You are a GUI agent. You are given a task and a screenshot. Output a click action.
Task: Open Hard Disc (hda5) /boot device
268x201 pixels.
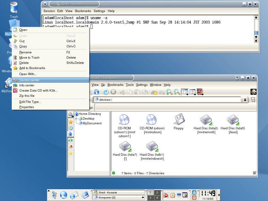(x=233, y=120)
